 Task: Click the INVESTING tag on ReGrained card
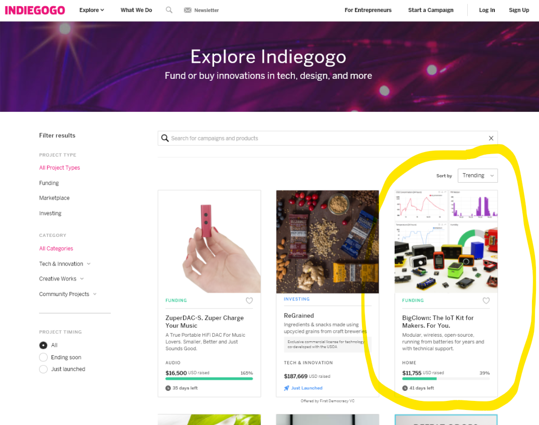pos(297,299)
